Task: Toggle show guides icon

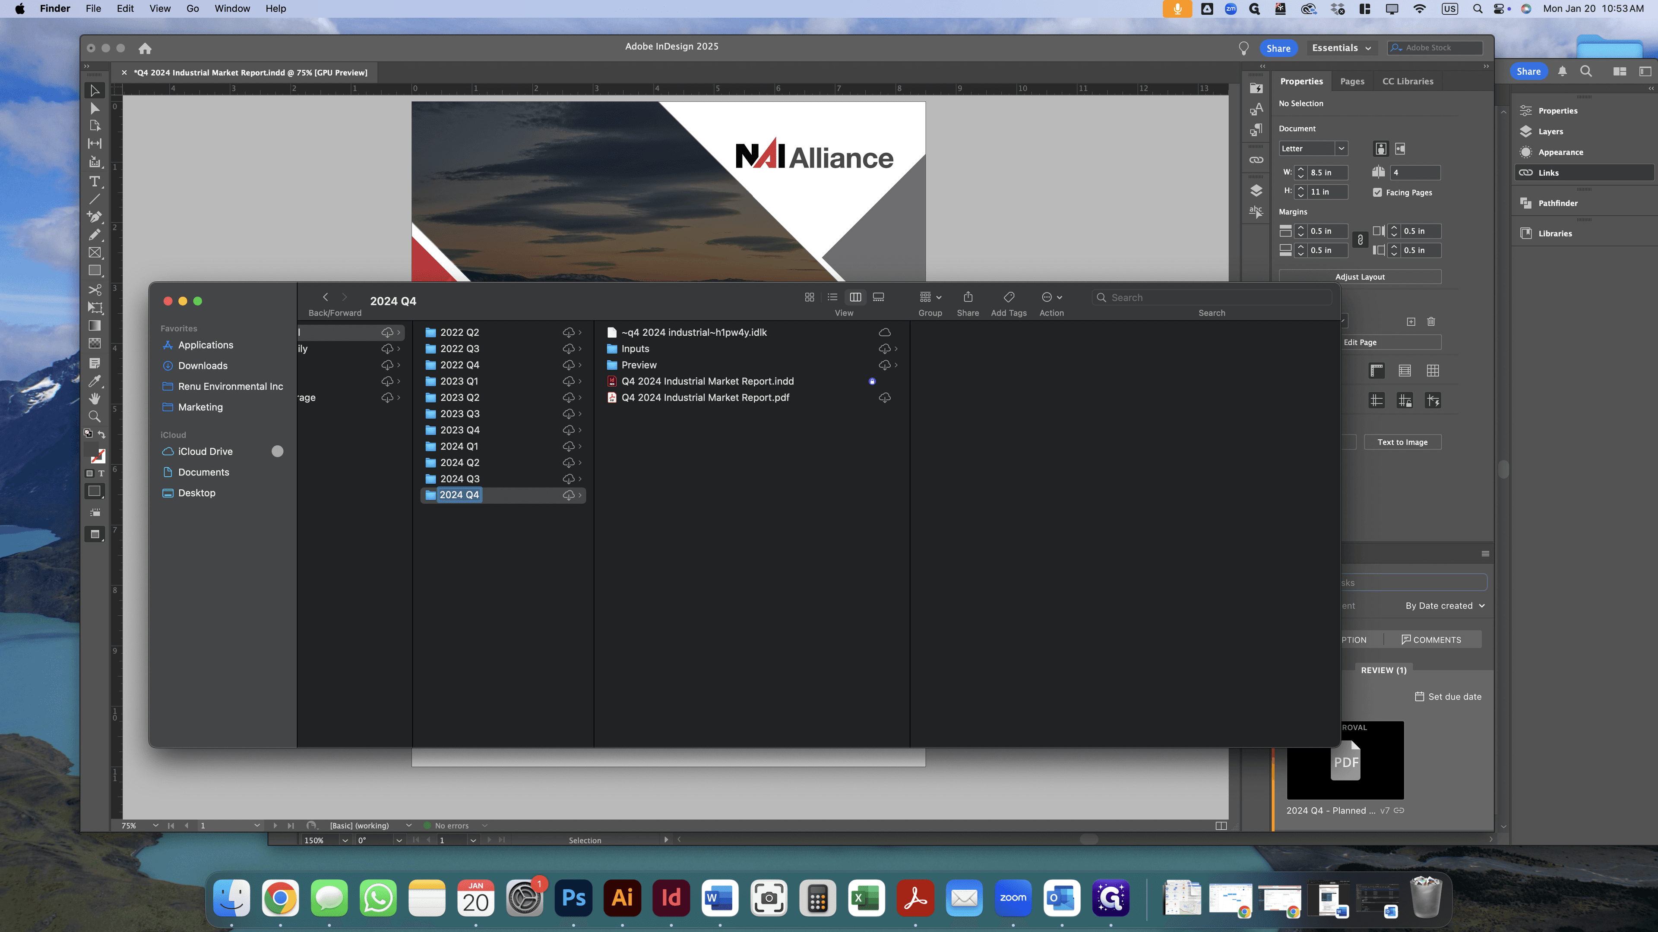Action: (1376, 401)
